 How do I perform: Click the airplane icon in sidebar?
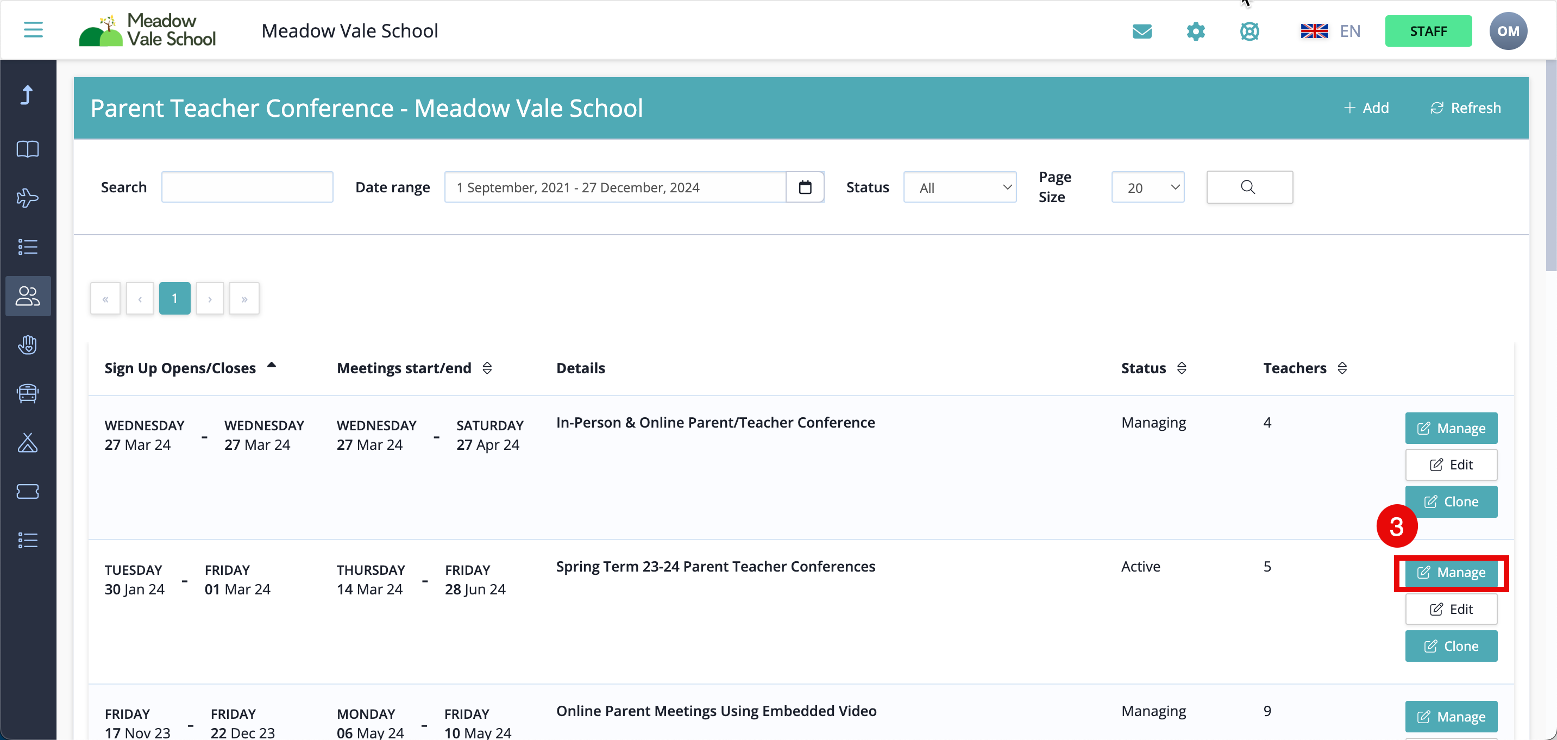28,198
